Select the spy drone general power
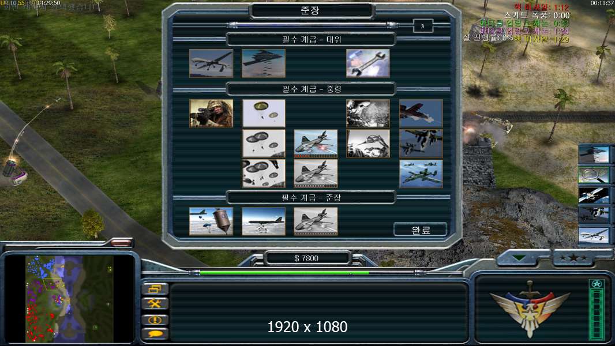The width and height of the screenshot is (615, 346). [x=211, y=63]
